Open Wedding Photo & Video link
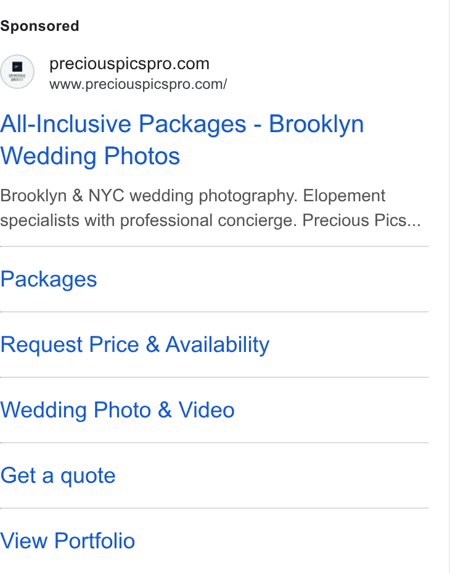This screenshot has width=450, height=573. tap(117, 409)
